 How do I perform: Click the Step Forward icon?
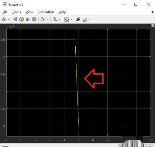[28, 19]
